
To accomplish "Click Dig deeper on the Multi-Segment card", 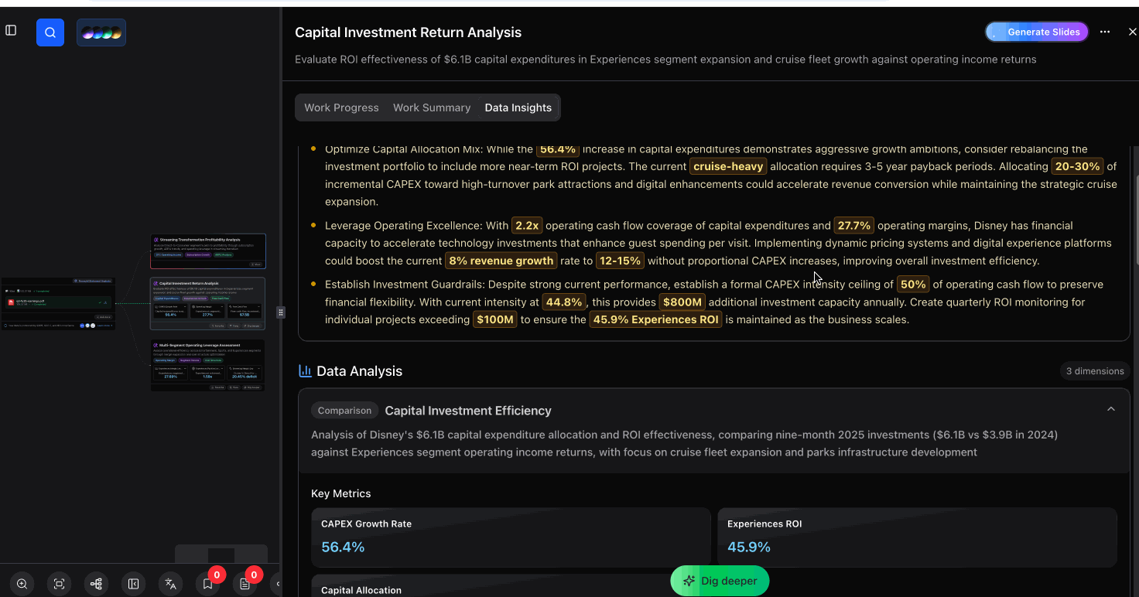I will (x=253, y=387).
